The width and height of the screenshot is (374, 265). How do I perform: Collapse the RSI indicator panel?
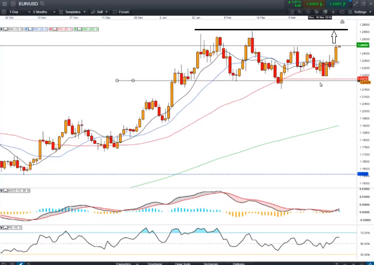5,228
